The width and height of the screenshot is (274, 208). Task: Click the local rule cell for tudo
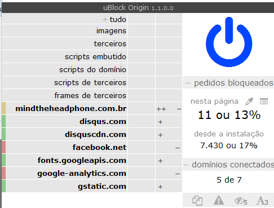tap(169, 19)
